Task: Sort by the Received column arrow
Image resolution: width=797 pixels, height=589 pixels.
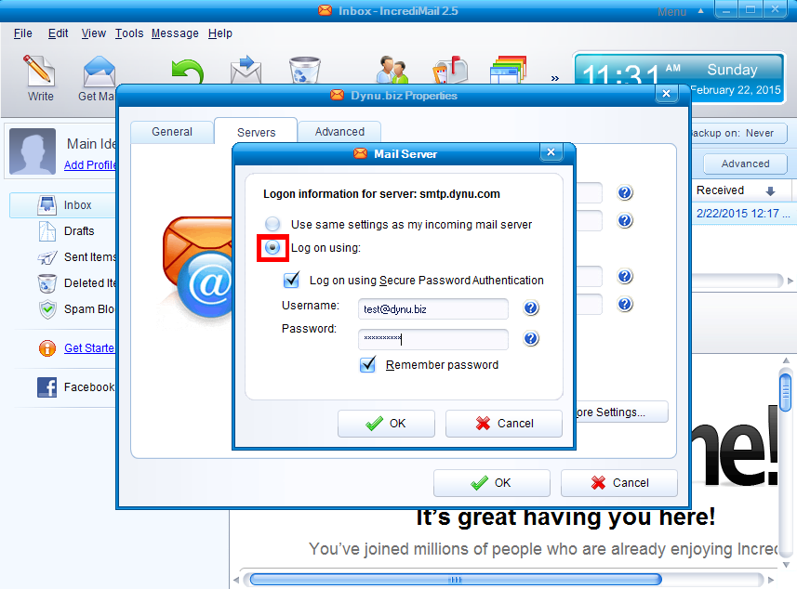Action: [x=770, y=191]
